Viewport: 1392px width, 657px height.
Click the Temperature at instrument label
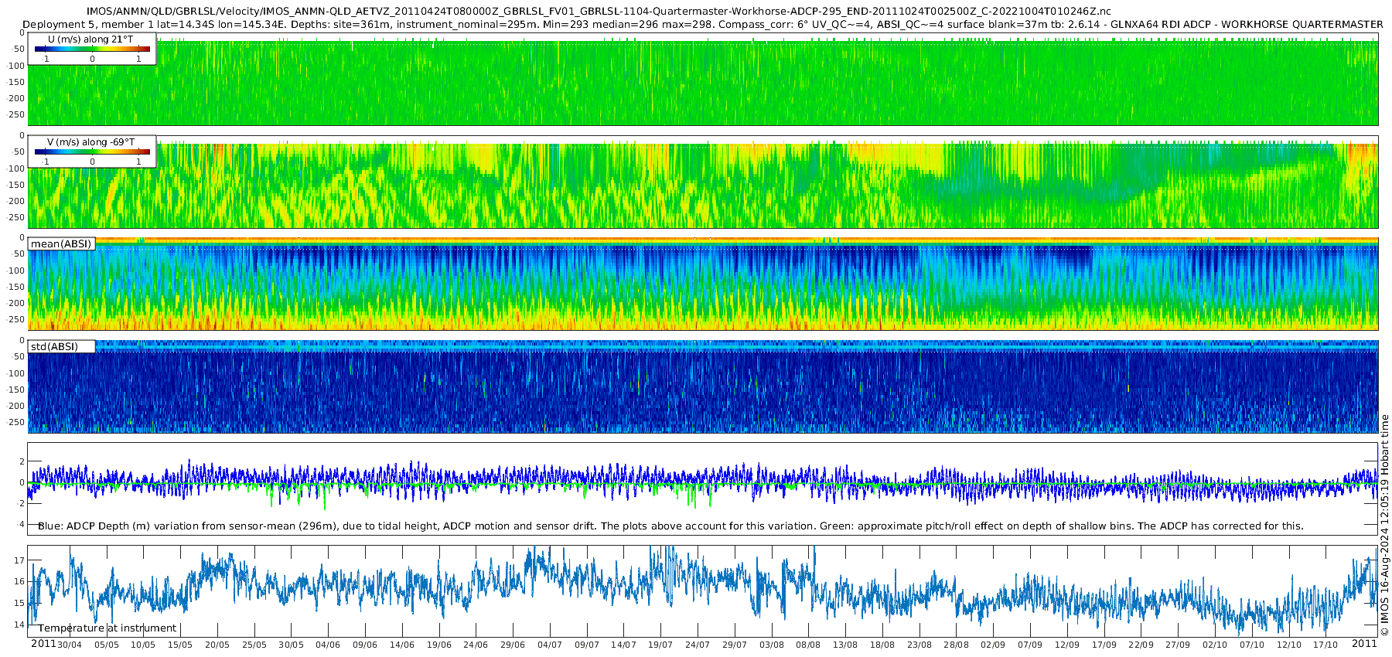107,628
